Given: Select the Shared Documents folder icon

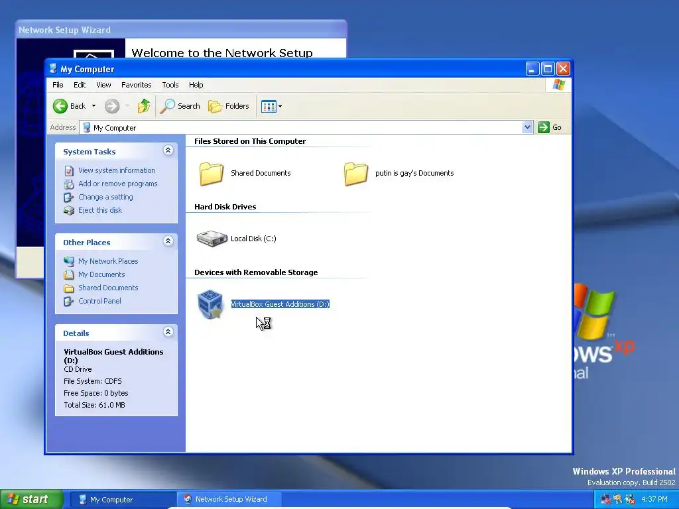Looking at the screenshot, I should pyautogui.click(x=212, y=174).
